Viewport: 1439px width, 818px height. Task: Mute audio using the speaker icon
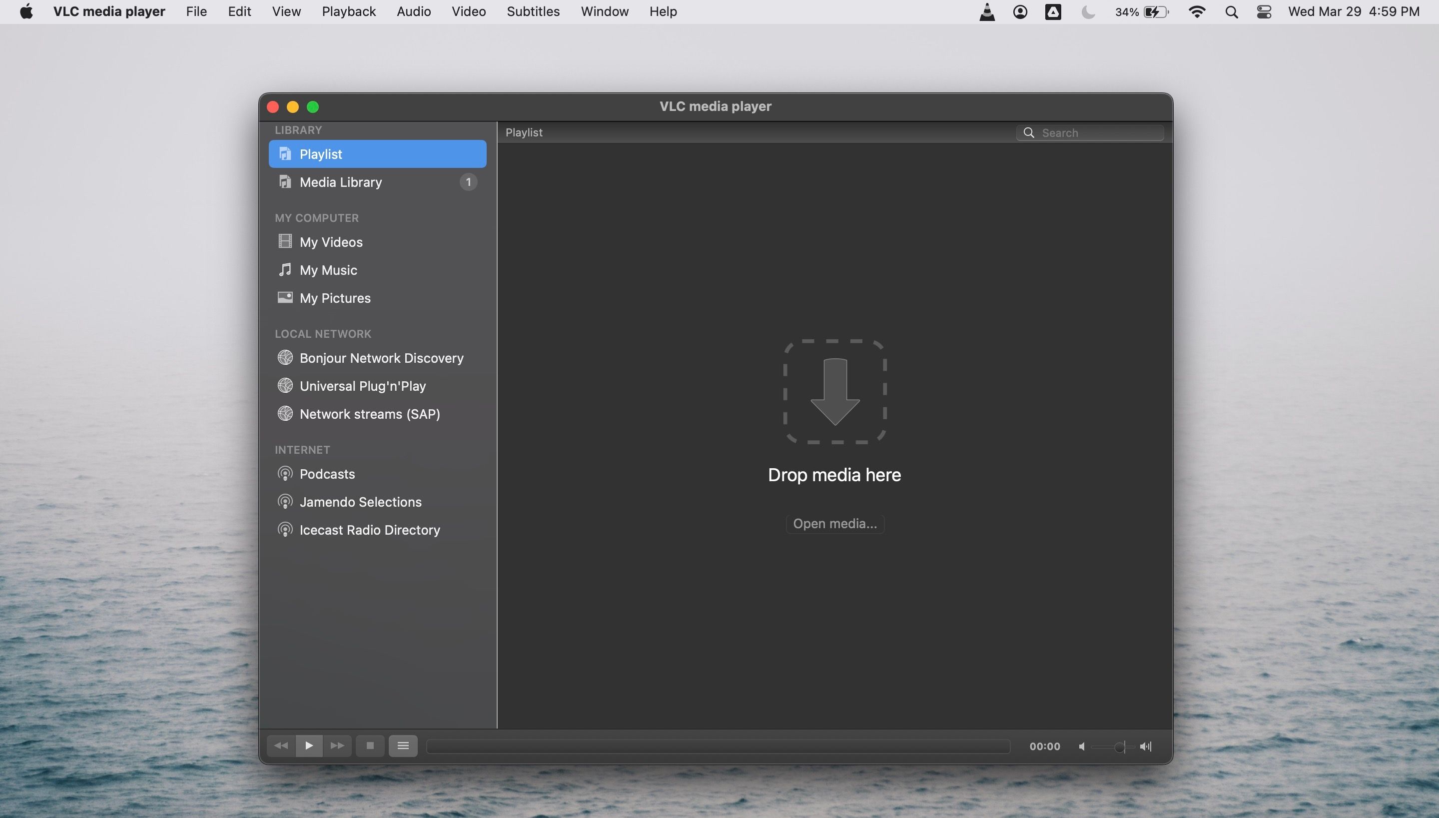[x=1081, y=746]
